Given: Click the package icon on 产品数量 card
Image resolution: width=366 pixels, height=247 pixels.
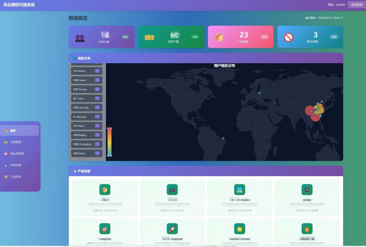Looking at the screenshot, I should [219, 37].
